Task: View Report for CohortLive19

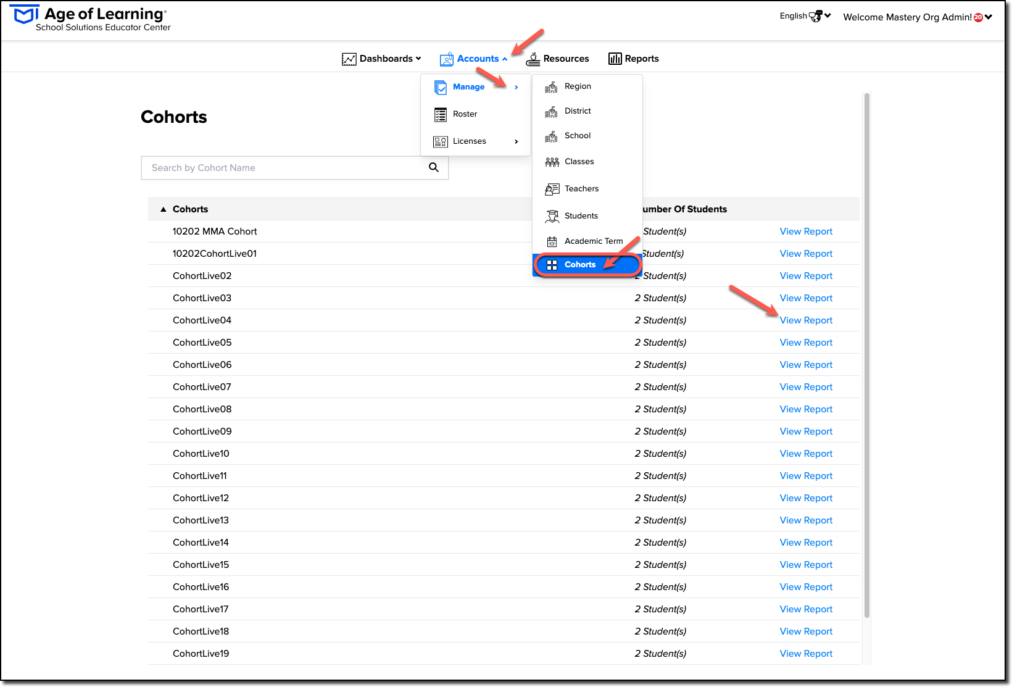Action: tap(806, 654)
